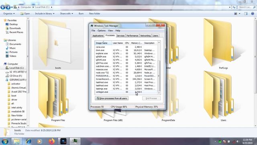Go back with the Explorer back arrow
The image size is (257, 145).
[3, 7]
